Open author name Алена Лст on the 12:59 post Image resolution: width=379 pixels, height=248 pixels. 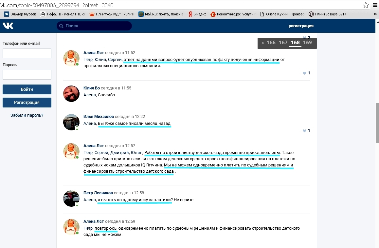(x=94, y=221)
